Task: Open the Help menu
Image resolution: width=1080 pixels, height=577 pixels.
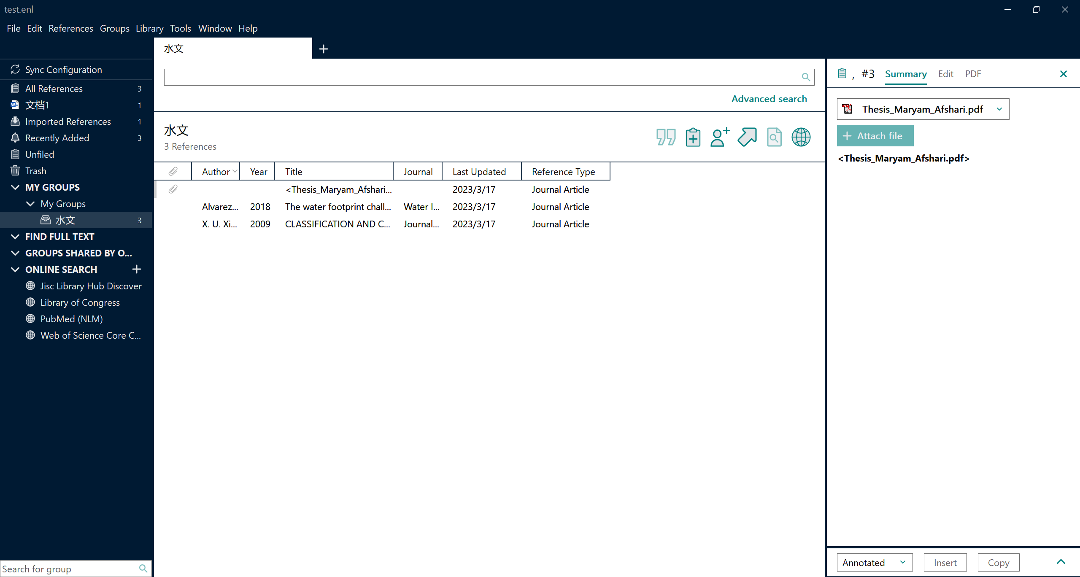Action: coord(248,28)
